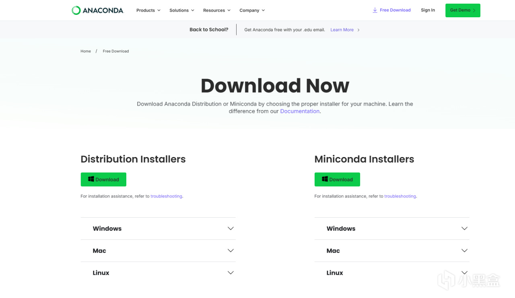The image size is (515, 298).
Task: Open the Solutions menu
Action: click(x=181, y=10)
